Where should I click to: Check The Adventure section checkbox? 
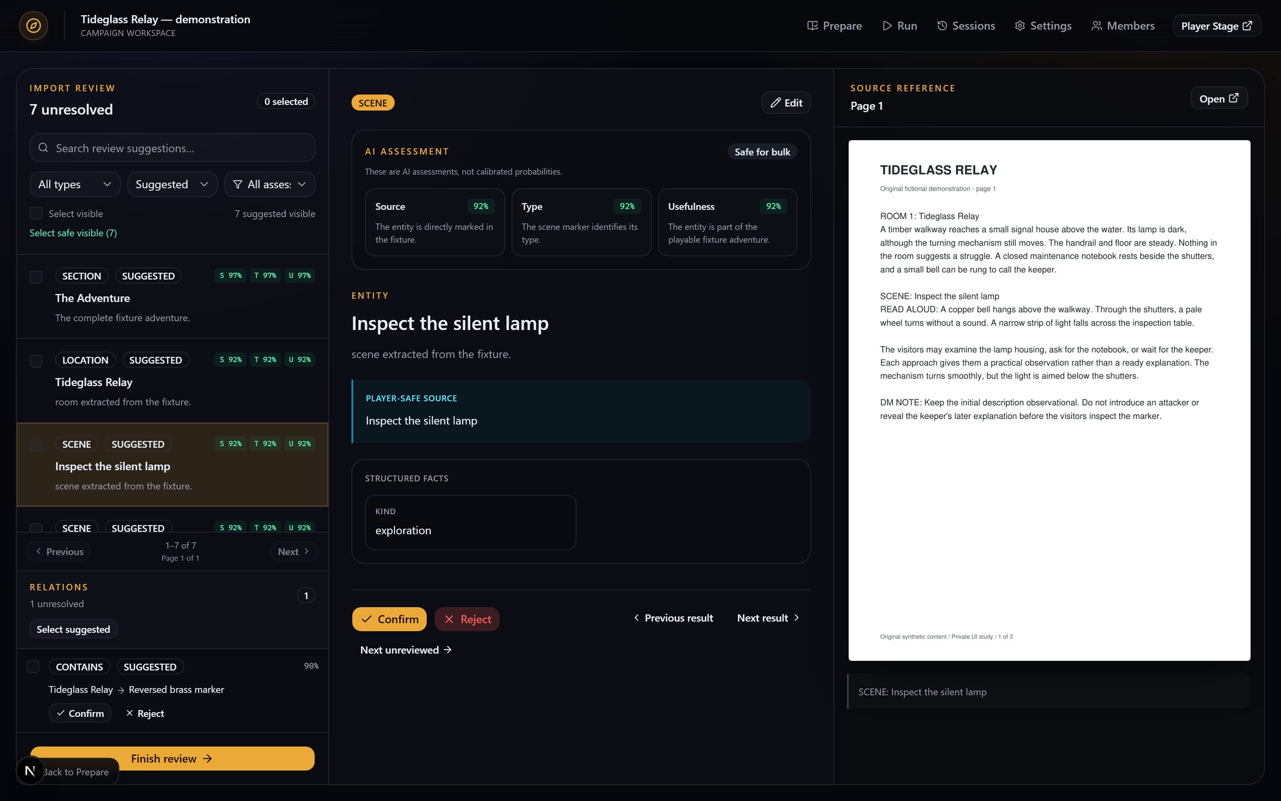[x=36, y=277]
